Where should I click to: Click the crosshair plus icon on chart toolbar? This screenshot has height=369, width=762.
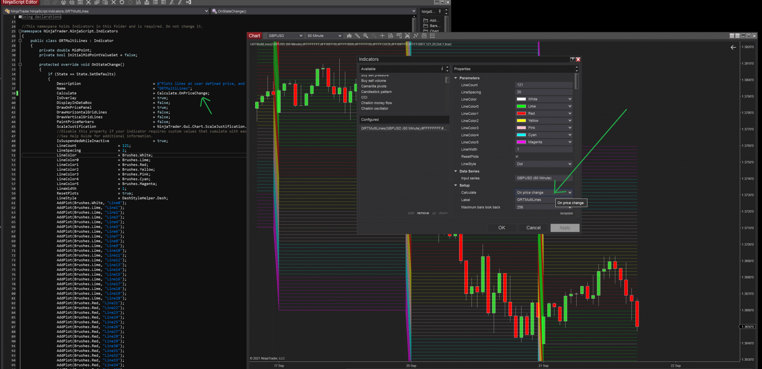click(x=383, y=36)
